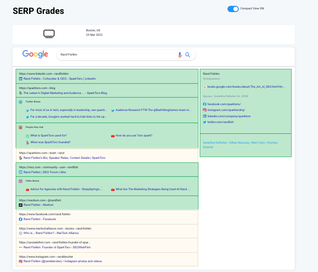Open Rand Fishkin: Founder of SparkToro SEOWebFirm link
Screen dimensions: 318x272
point(57,247)
